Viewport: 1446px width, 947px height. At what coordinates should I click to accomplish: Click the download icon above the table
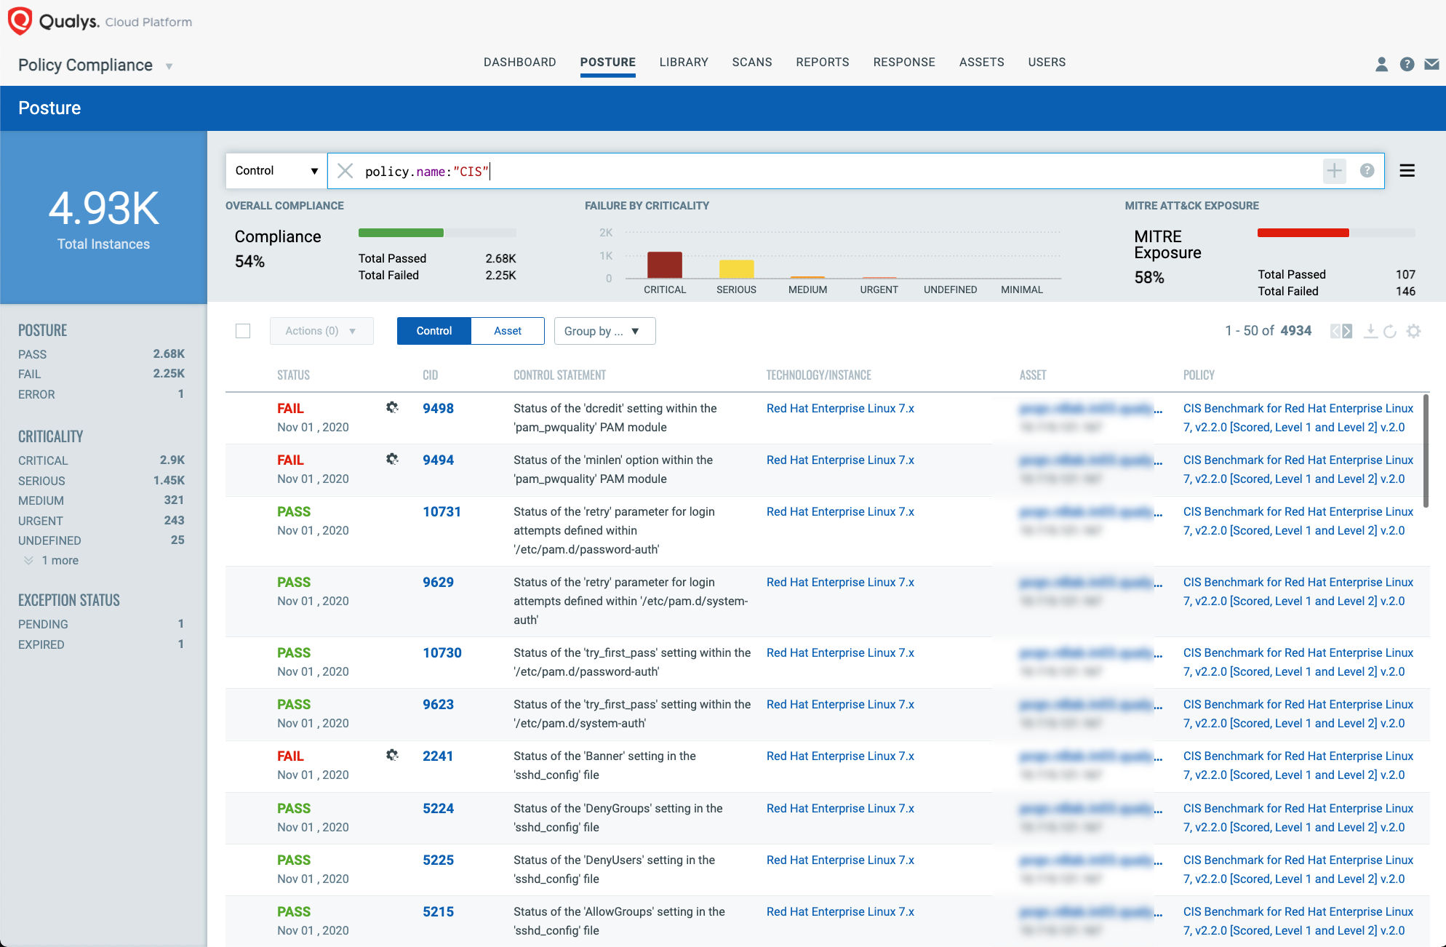point(1370,331)
